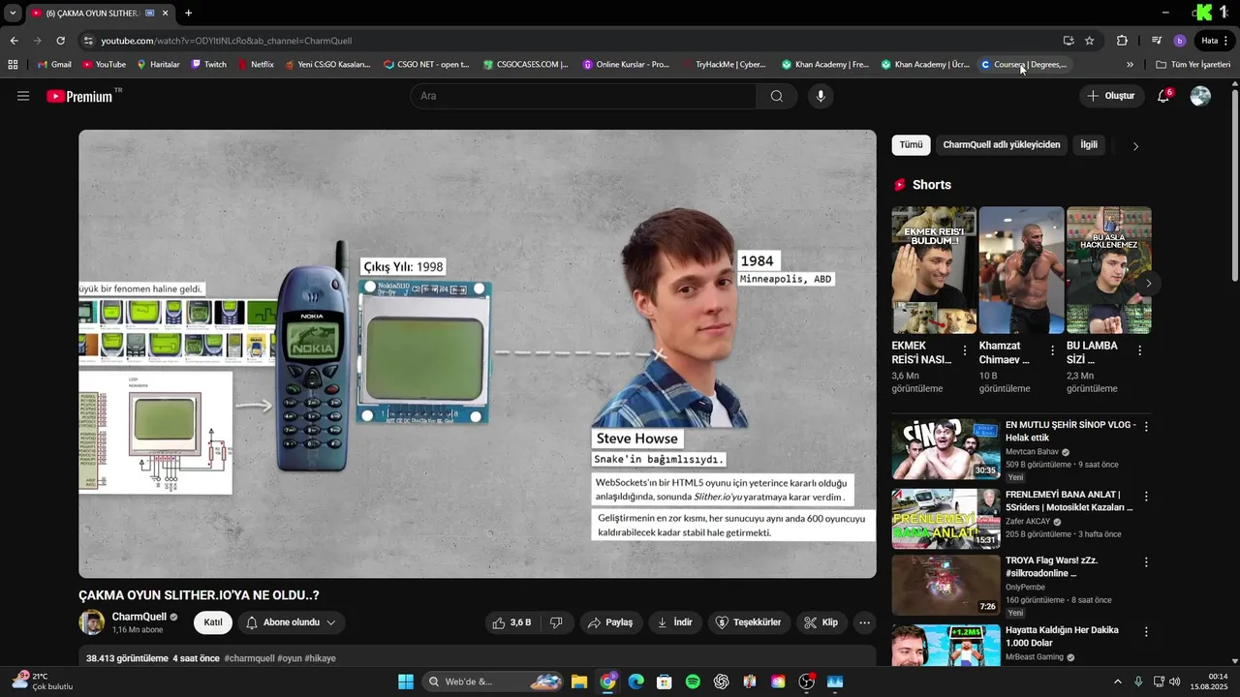The height and width of the screenshot is (697, 1240).
Task: Open Chrome menu with Hata button
Action: [1215, 41]
